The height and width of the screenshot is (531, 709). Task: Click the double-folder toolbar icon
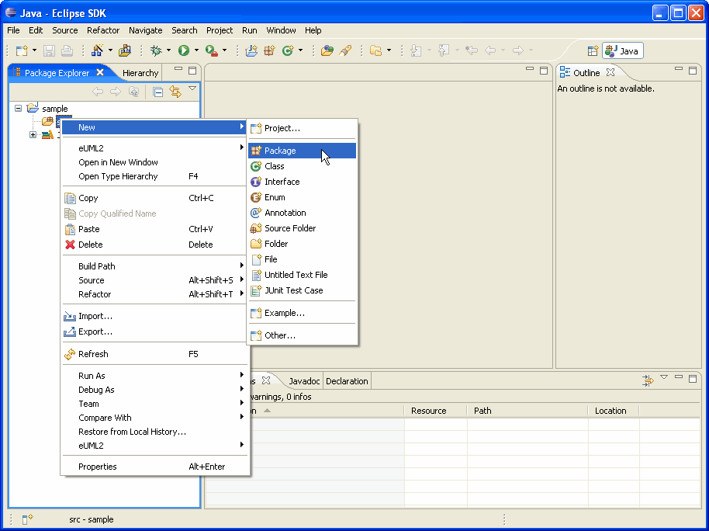(x=375, y=50)
